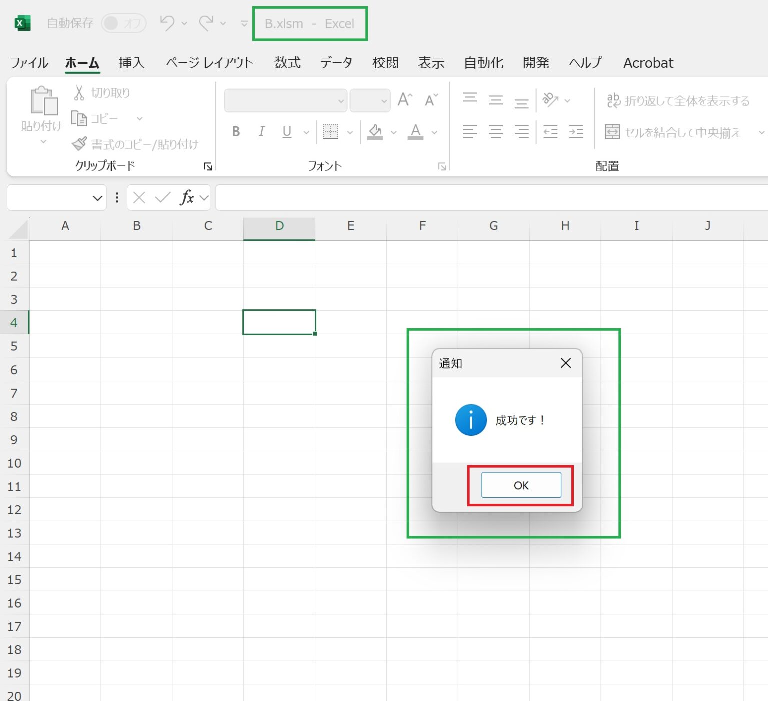Expand the font color dropdown arrow
This screenshot has width=768, height=701.
(433, 132)
